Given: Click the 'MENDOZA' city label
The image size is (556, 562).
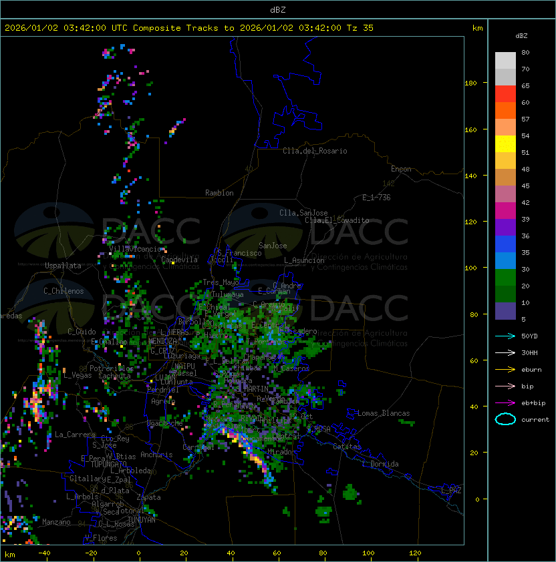Looking at the screenshot, I should [x=162, y=341].
